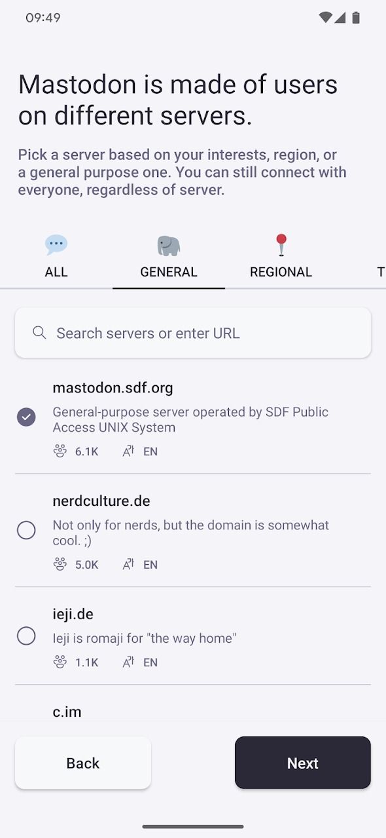Click the language icon for nerdculture.de
The image size is (386, 838).
pos(127,564)
